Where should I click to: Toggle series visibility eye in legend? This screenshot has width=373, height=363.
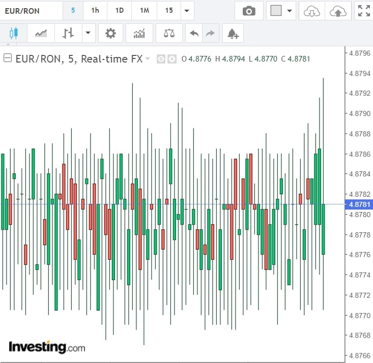coord(161,59)
